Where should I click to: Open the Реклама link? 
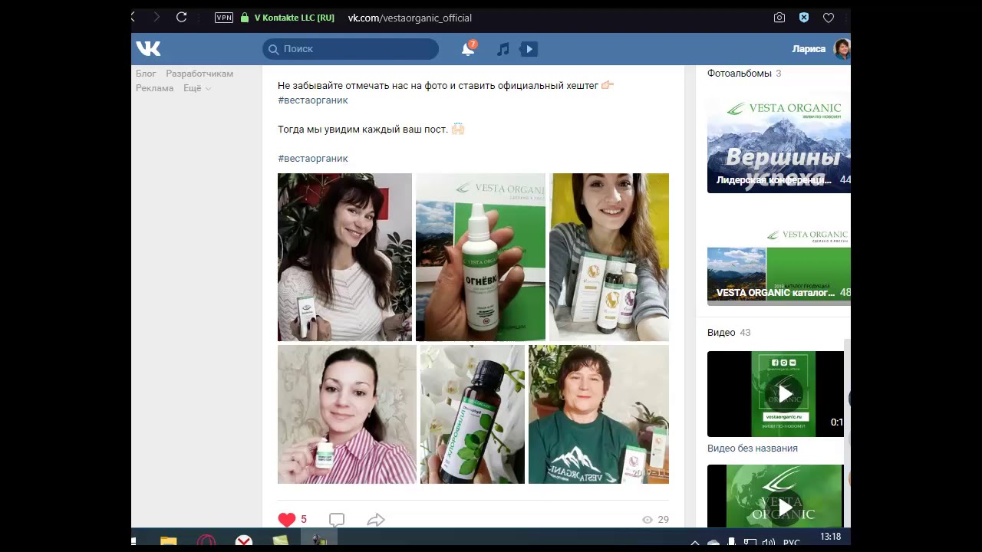point(155,88)
